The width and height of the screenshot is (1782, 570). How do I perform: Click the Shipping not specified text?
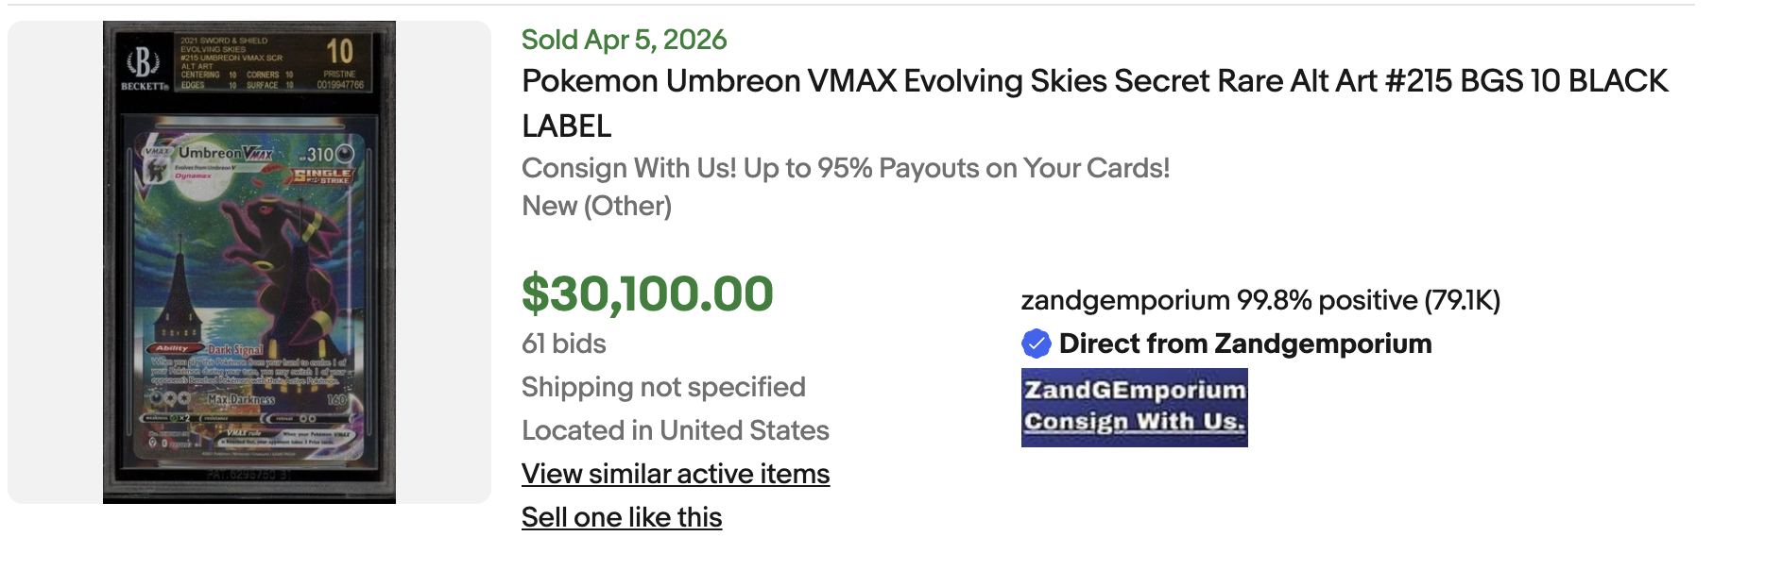click(663, 387)
